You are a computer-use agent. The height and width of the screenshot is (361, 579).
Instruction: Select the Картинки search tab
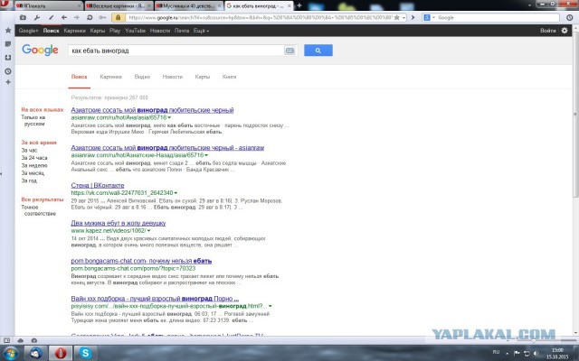pyautogui.click(x=110, y=77)
